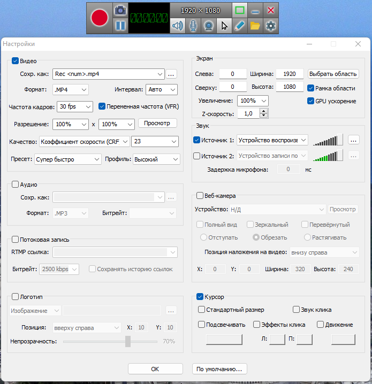The height and width of the screenshot is (384, 372).
Task: Open the Частота кадров 30 fps dropdown
Action: pos(74,106)
